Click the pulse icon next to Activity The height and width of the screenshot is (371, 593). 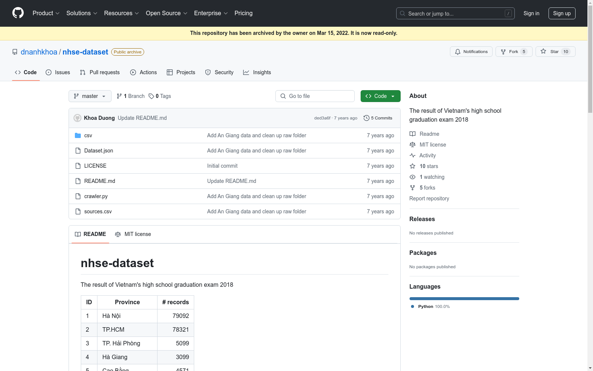click(413, 155)
